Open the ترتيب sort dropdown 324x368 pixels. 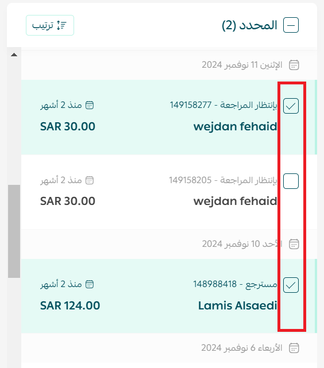click(50, 25)
